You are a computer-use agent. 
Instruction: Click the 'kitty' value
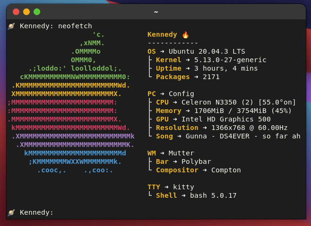[x=183, y=187]
